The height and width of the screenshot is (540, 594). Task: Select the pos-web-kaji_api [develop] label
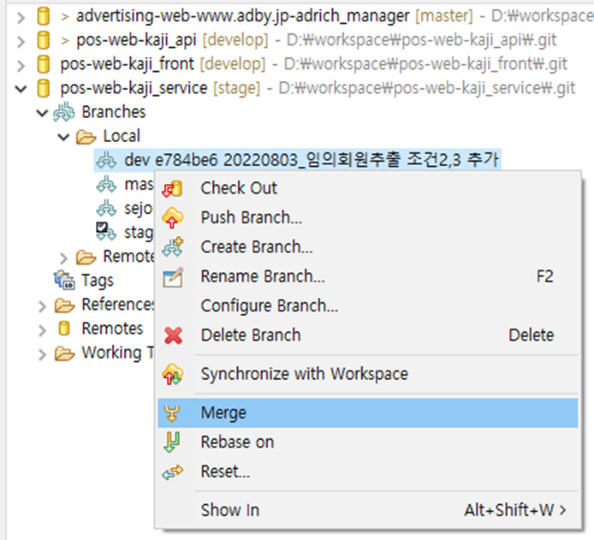172,40
